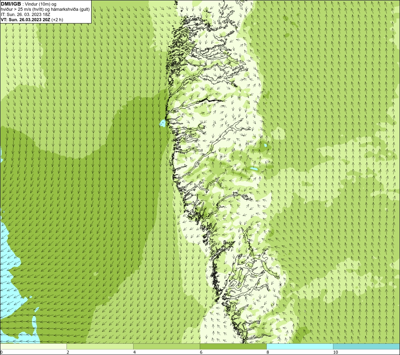Click the scale label '8'

click(268, 353)
